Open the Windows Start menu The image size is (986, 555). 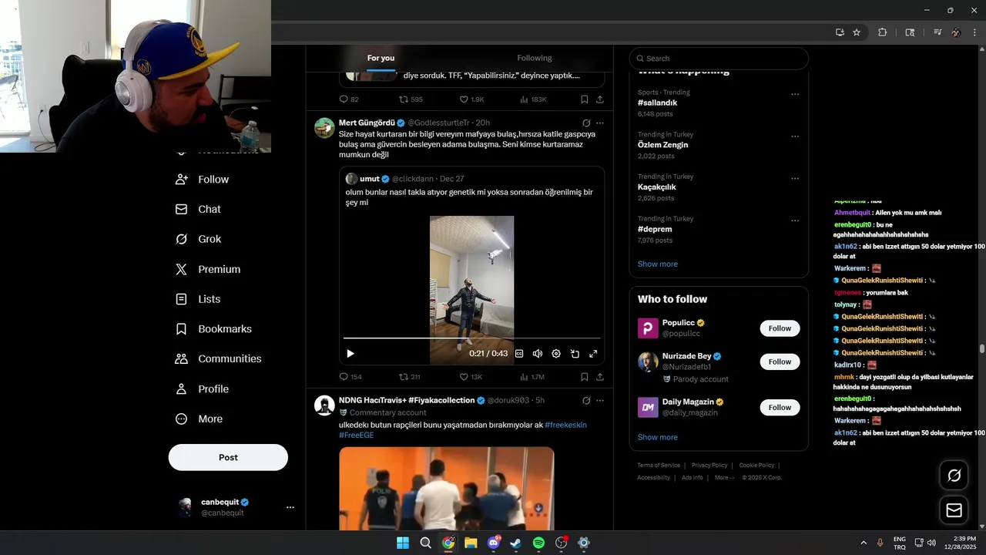pos(402,543)
